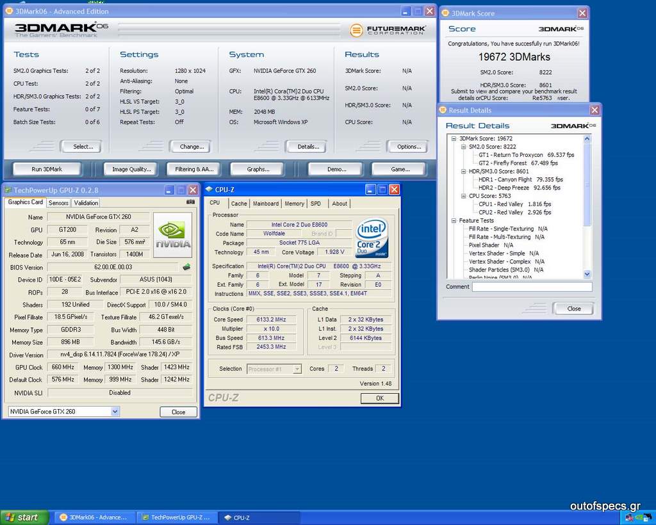Screen dimensions: 656x525
Task: Switch to the Mainboard tab in CPU-Z
Action: pos(266,204)
